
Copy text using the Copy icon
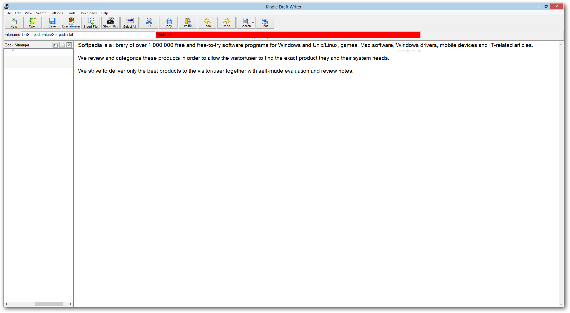[x=168, y=23]
